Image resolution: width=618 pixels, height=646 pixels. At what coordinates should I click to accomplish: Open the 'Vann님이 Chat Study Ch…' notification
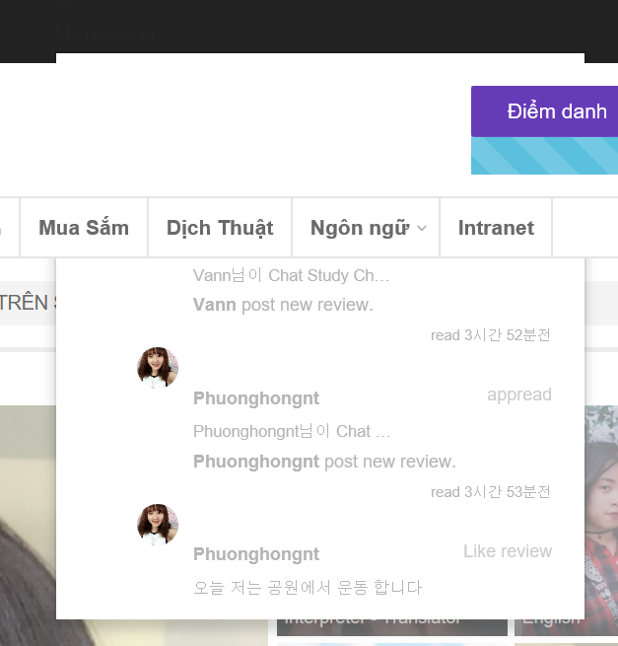[292, 275]
